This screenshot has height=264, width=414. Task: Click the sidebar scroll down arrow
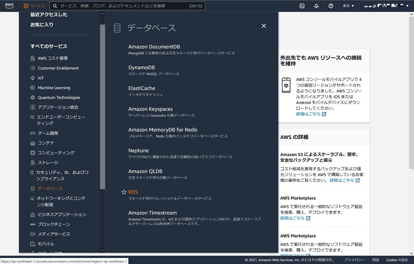click(103, 250)
